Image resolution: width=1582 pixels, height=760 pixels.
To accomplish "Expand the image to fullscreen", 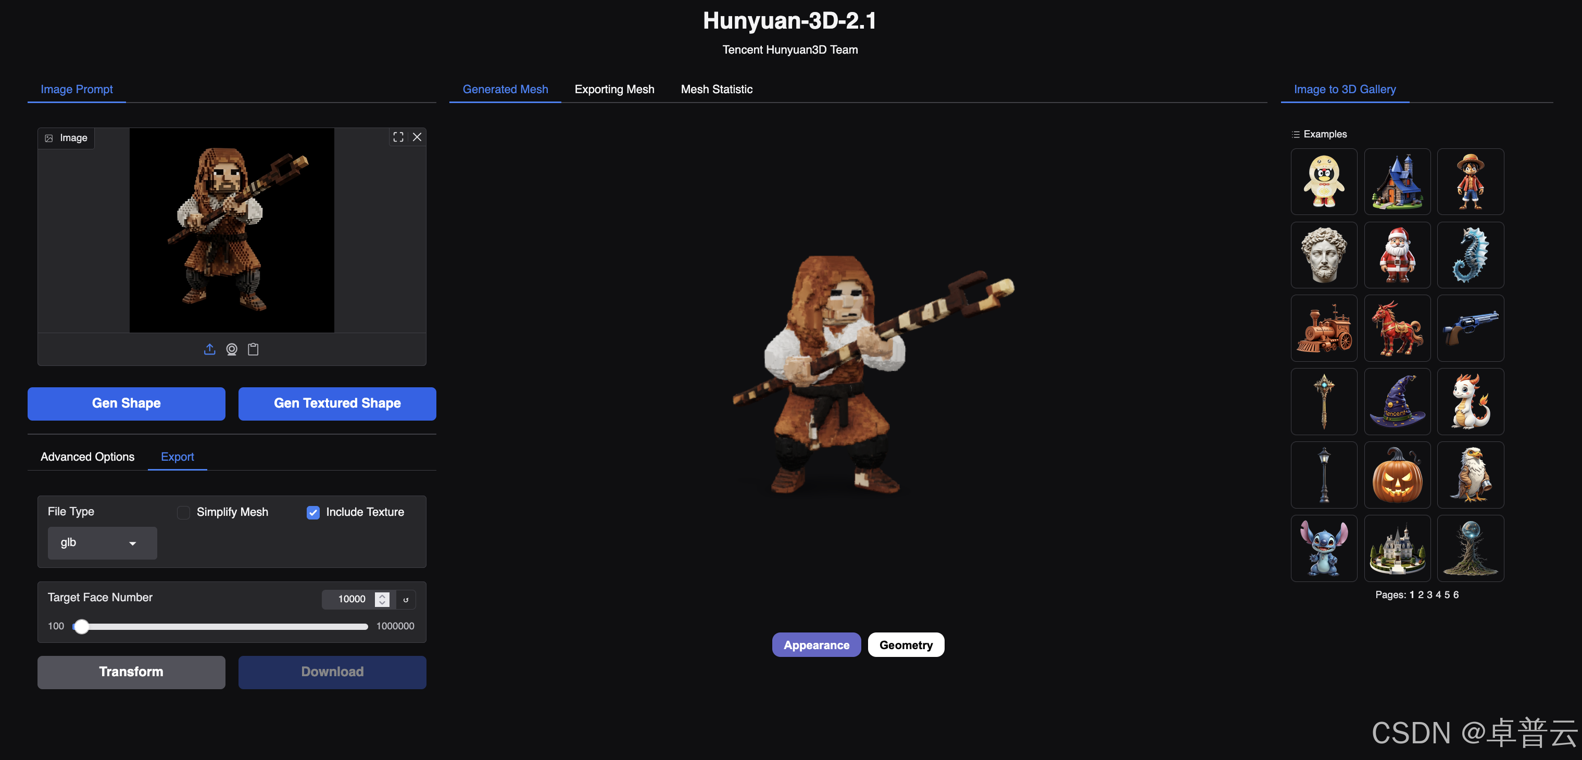I will click(398, 137).
